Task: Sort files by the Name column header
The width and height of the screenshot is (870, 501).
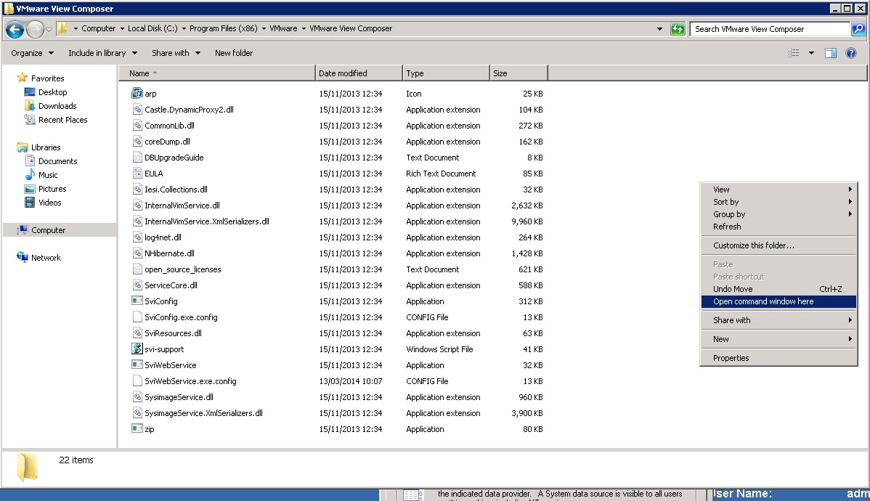Action: tap(217, 73)
